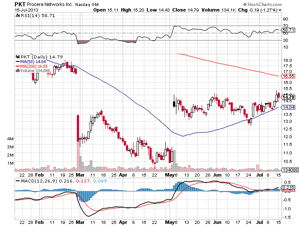Click the Chg -0.19 (-1.27%) value
The image size is (299, 226).
pyautogui.click(x=258, y=10)
